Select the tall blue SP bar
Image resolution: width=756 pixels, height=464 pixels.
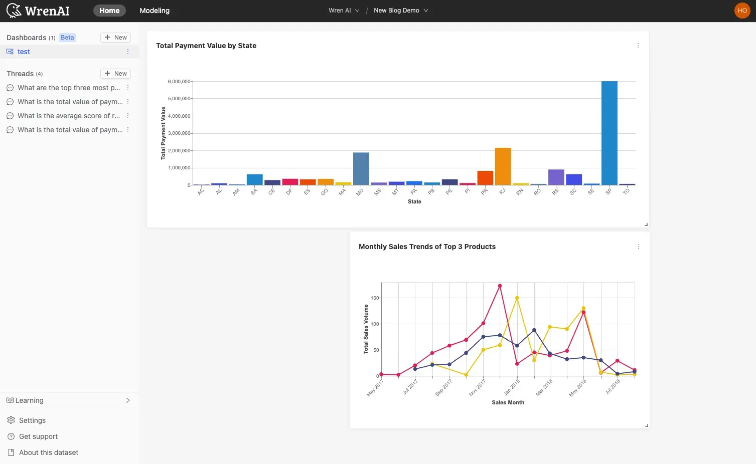[x=609, y=133]
